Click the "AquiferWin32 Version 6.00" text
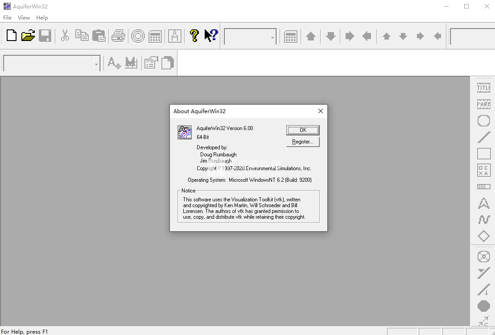Screen dimensions: 495x335 pyautogui.click(x=225, y=128)
